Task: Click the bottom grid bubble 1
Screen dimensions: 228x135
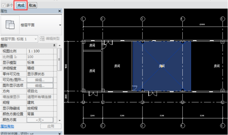Action: [x=83, y=125]
